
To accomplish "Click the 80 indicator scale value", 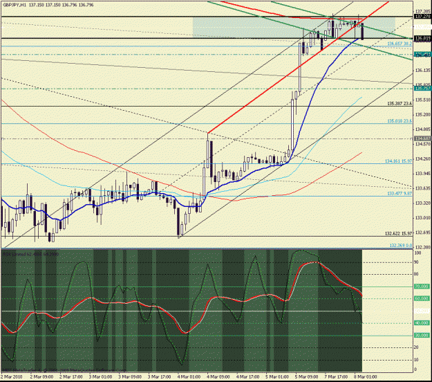I will 417,274.
